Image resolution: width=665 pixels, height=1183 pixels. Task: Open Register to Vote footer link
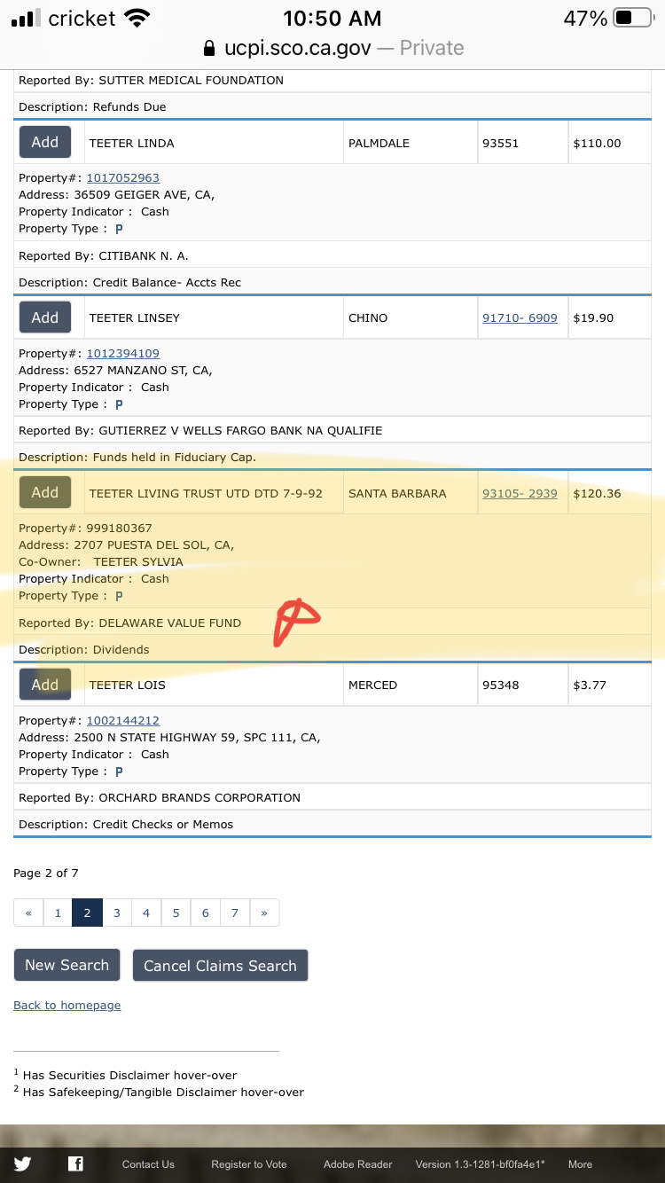coord(249,1164)
